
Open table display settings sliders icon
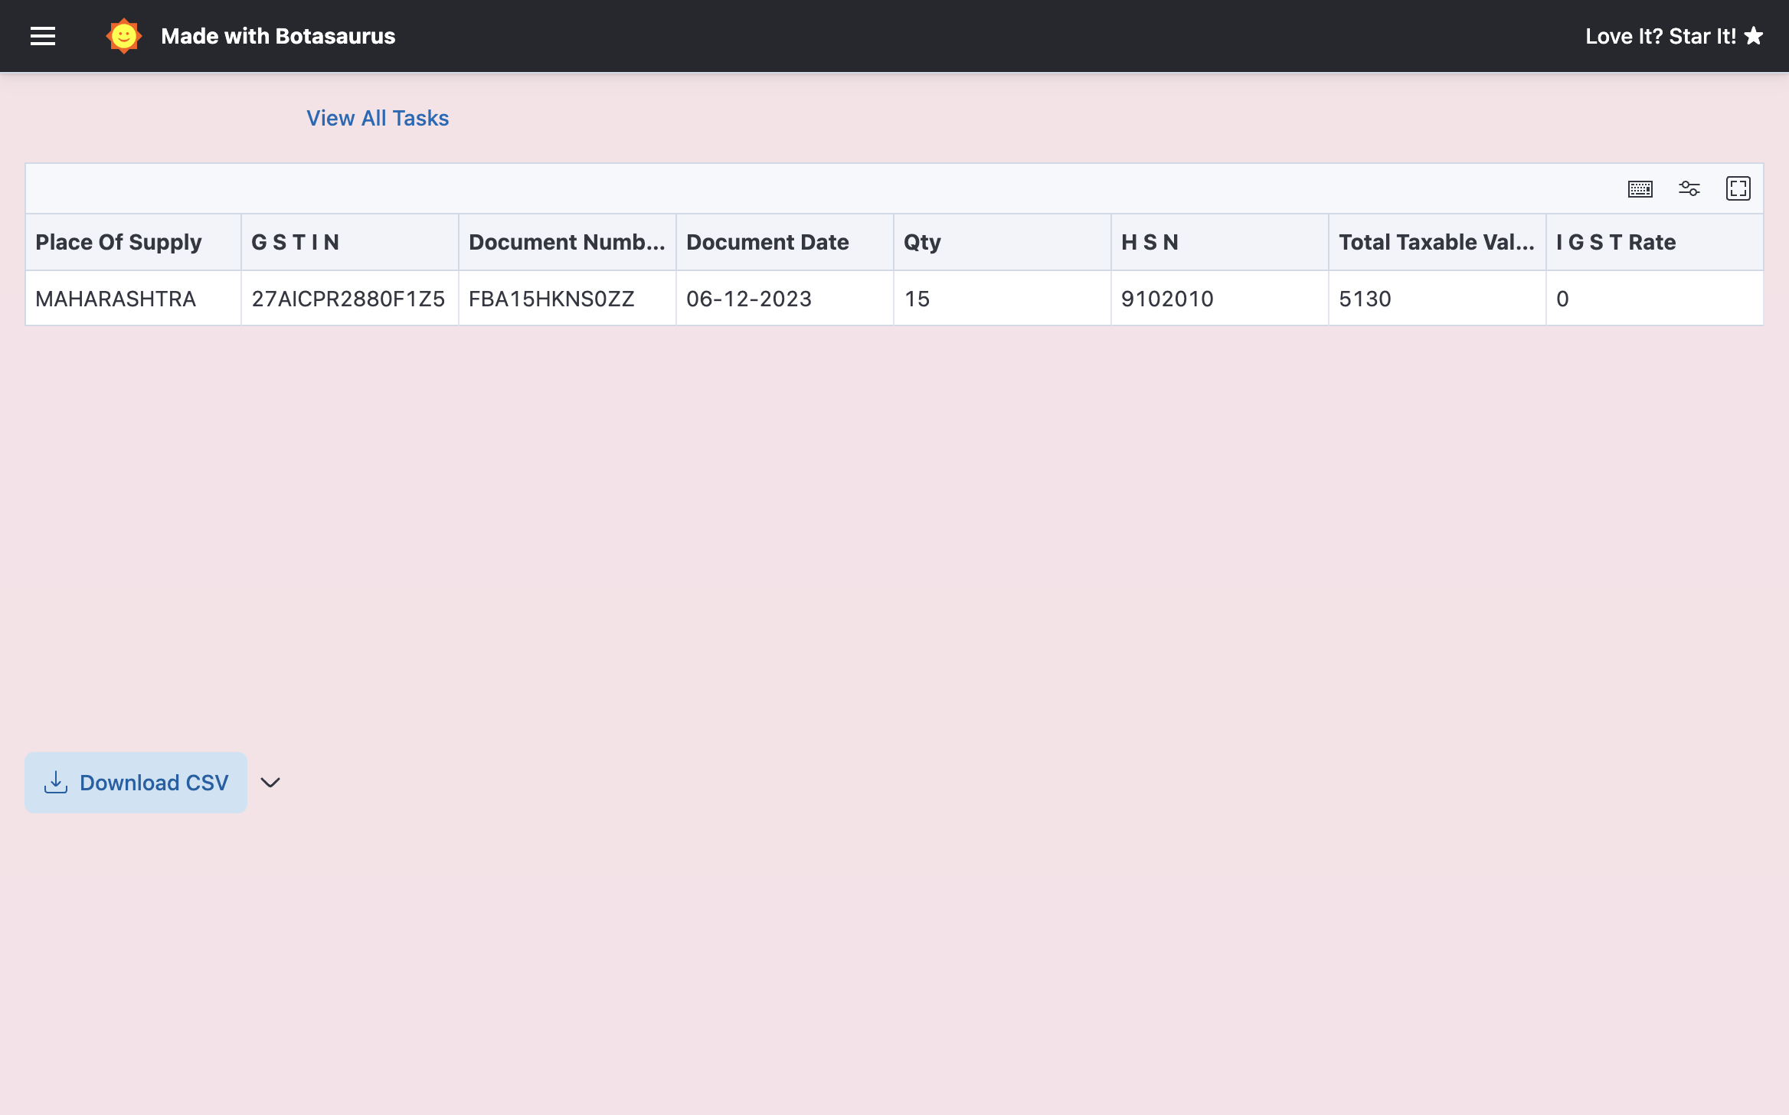1689,188
